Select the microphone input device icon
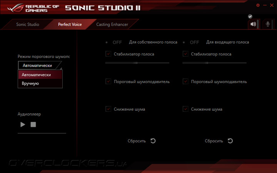 click(268, 24)
